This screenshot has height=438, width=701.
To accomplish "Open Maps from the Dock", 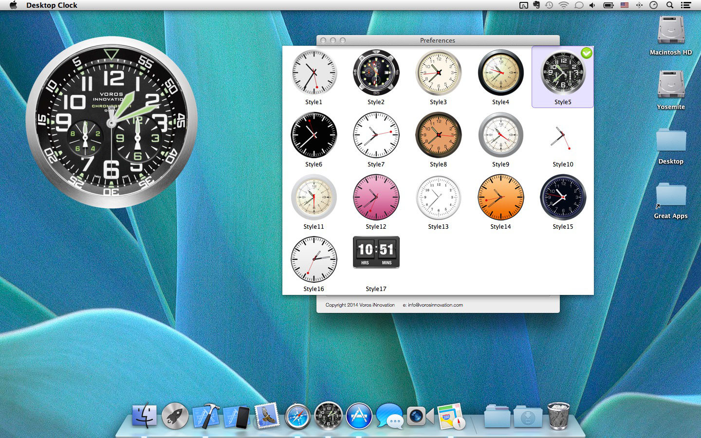I will point(451,417).
